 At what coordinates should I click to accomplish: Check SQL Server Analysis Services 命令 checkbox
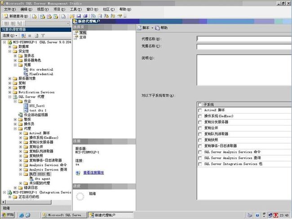(x=200, y=152)
